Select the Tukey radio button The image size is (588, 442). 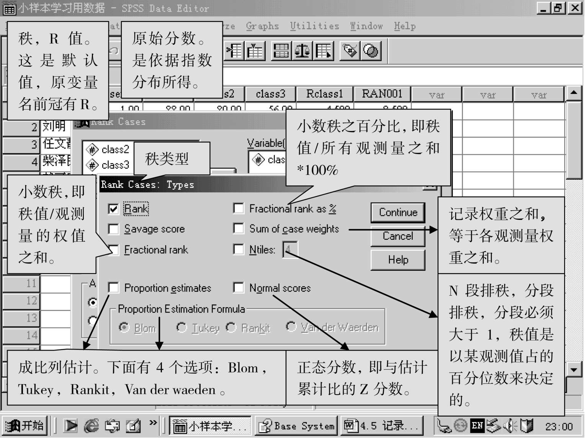(x=181, y=327)
